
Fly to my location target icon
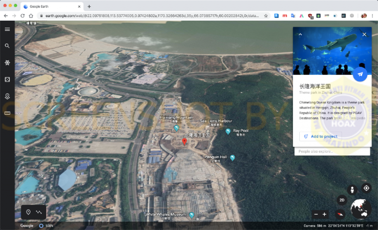click(366, 188)
